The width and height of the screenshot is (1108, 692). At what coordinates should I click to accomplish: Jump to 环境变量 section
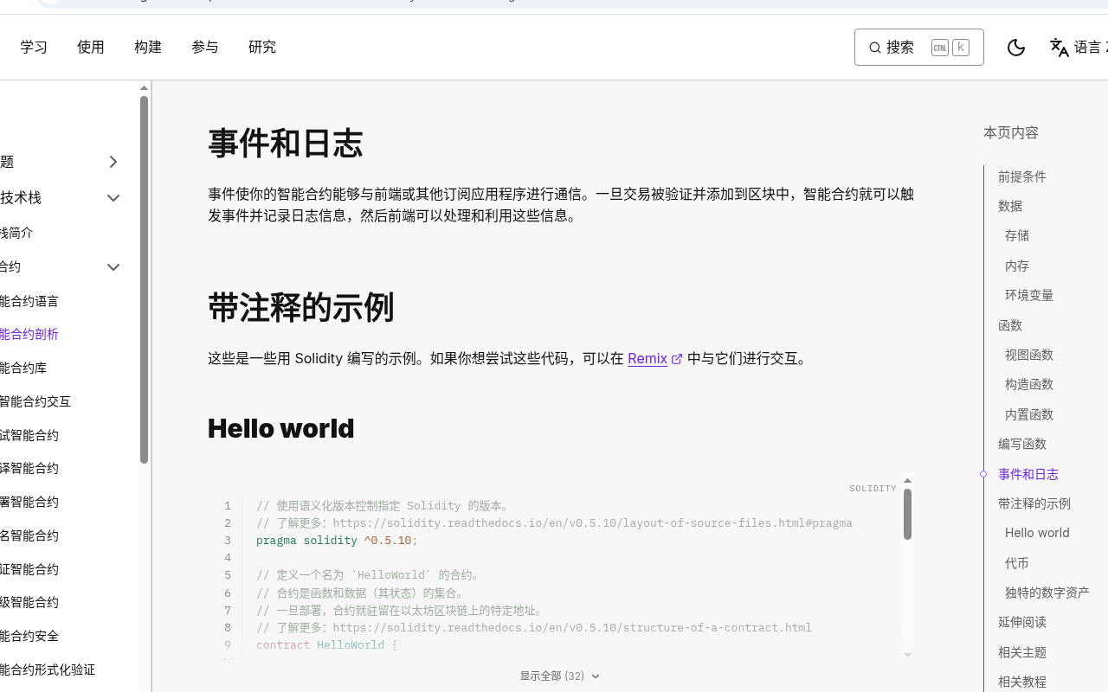(x=1029, y=295)
